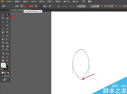Enable Draw Inside mode
The height and width of the screenshot is (94, 127).
pyautogui.click(x=8, y=76)
